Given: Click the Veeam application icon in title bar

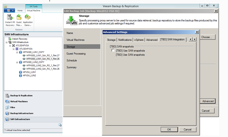Looking at the screenshot, I should click(6, 6).
